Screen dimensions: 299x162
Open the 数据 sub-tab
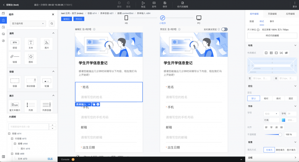[252, 22]
